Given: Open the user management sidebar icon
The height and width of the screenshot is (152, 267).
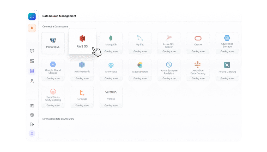Looking at the screenshot, I should pyautogui.click(x=32, y=81).
